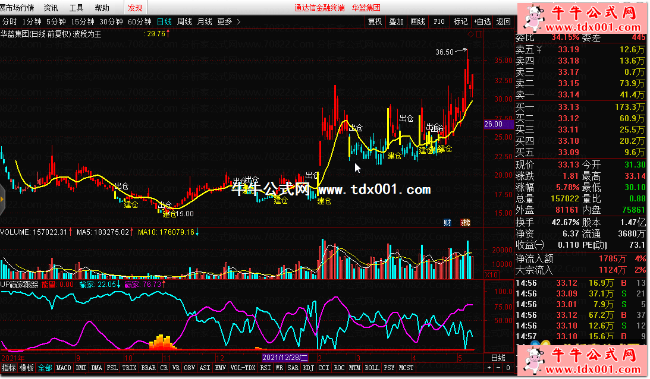This screenshot has width=650, height=379.
Task: Apply the VR indicator
Action: tap(176, 368)
